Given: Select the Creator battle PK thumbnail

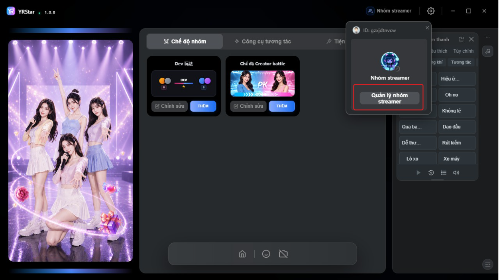Looking at the screenshot, I should click(263, 84).
